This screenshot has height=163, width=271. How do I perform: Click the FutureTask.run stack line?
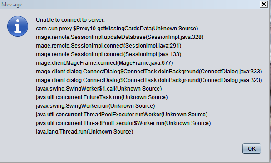click(x=102, y=97)
